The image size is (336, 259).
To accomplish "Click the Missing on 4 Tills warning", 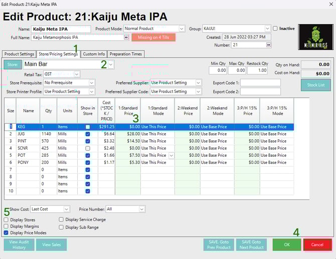I will tap(153, 38).
